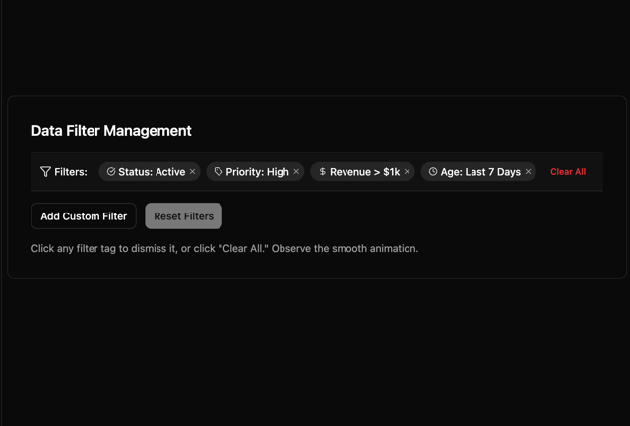Dismiss the Priority: High filter
The image size is (630, 426).
pyautogui.click(x=296, y=172)
